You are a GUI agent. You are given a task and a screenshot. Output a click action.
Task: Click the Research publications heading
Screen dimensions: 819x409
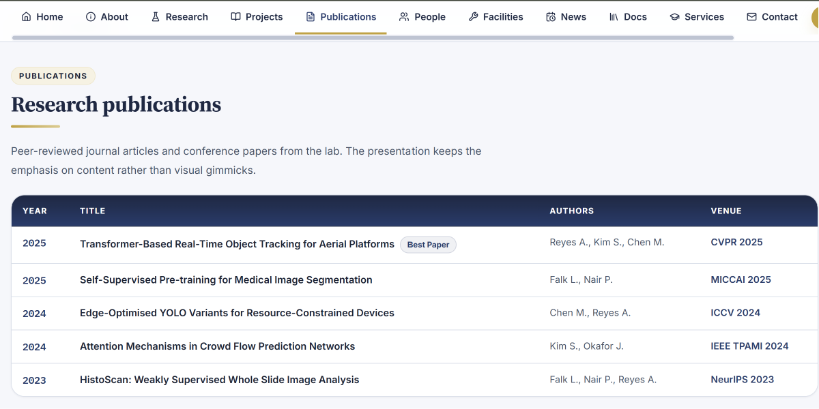(116, 104)
